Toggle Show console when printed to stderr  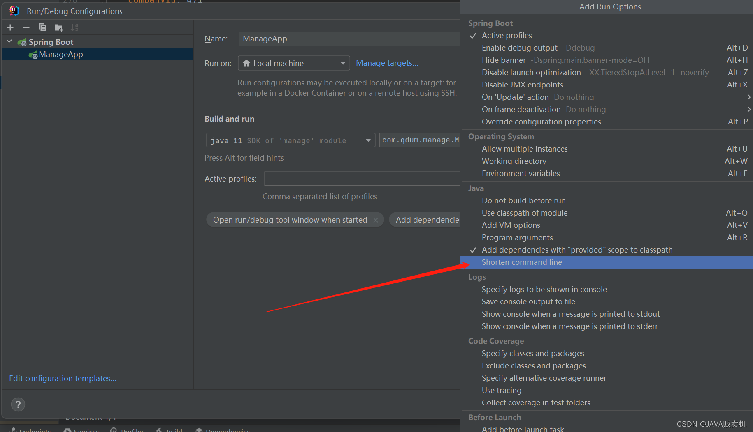[607, 326]
